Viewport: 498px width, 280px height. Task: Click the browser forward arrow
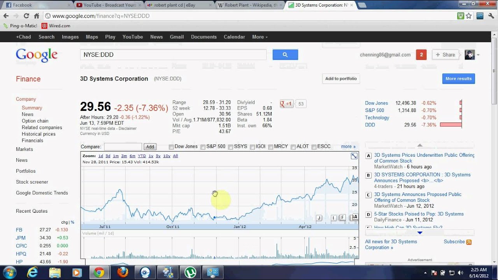(16, 16)
